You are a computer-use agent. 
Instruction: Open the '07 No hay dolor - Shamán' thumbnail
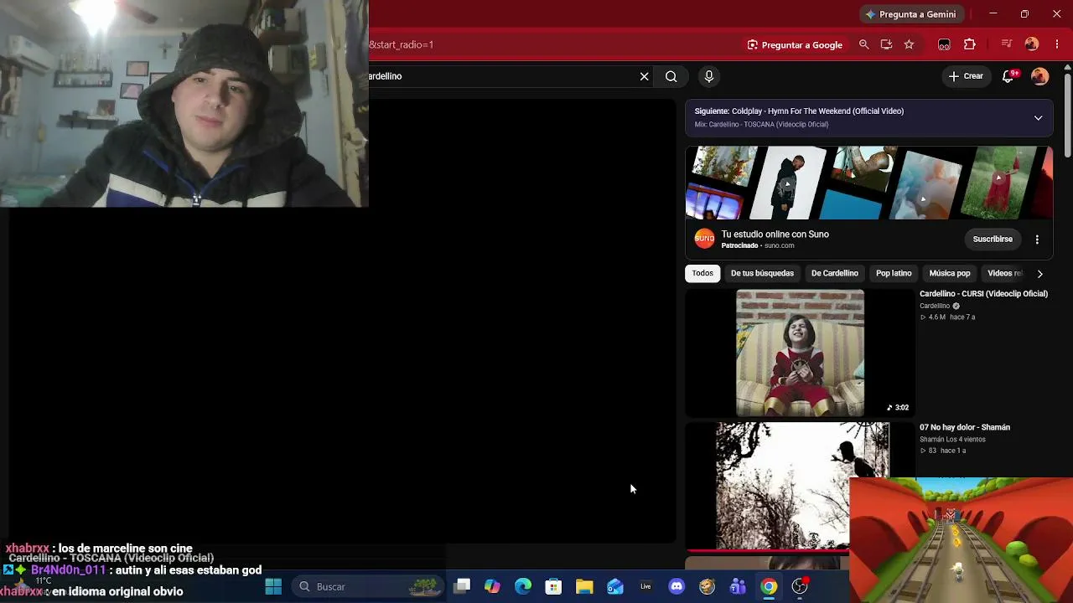pyautogui.click(x=800, y=486)
